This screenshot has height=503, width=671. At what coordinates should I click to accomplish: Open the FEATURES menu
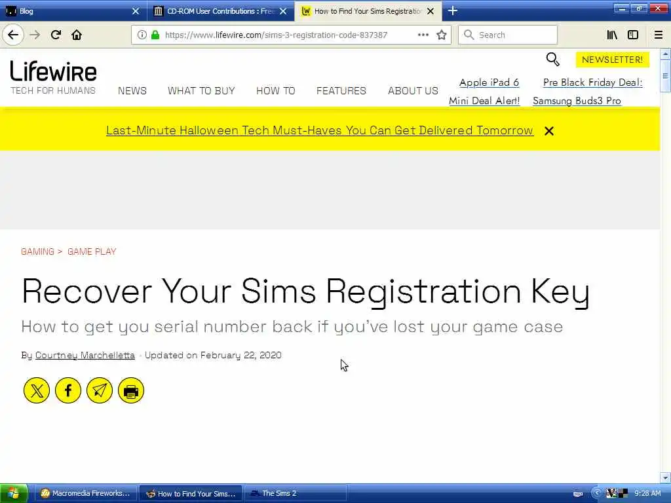tap(341, 90)
